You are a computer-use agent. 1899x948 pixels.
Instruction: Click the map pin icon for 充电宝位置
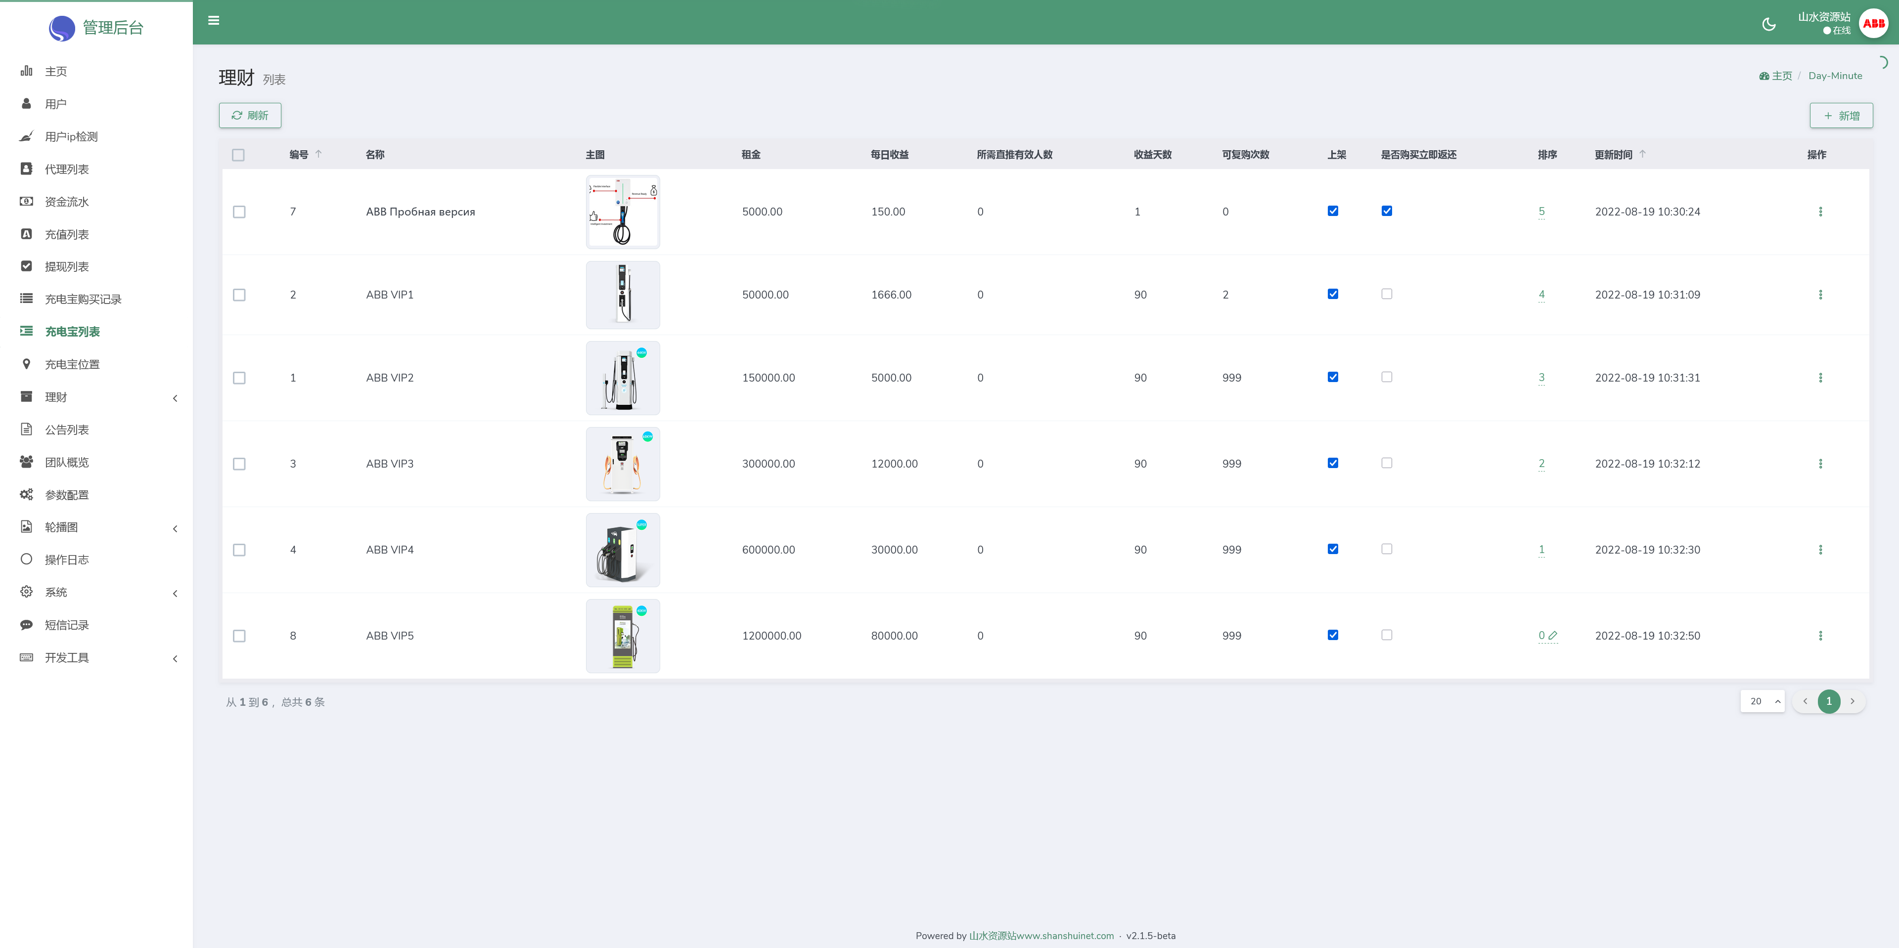[x=27, y=364]
